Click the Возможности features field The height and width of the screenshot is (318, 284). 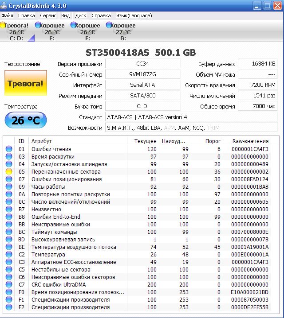pyautogui.click(x=191, y=128)
